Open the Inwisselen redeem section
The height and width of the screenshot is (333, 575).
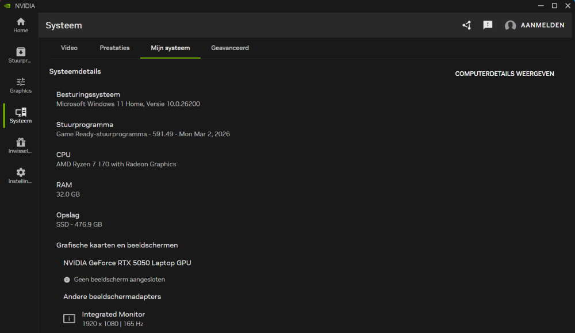coord(21,146)
